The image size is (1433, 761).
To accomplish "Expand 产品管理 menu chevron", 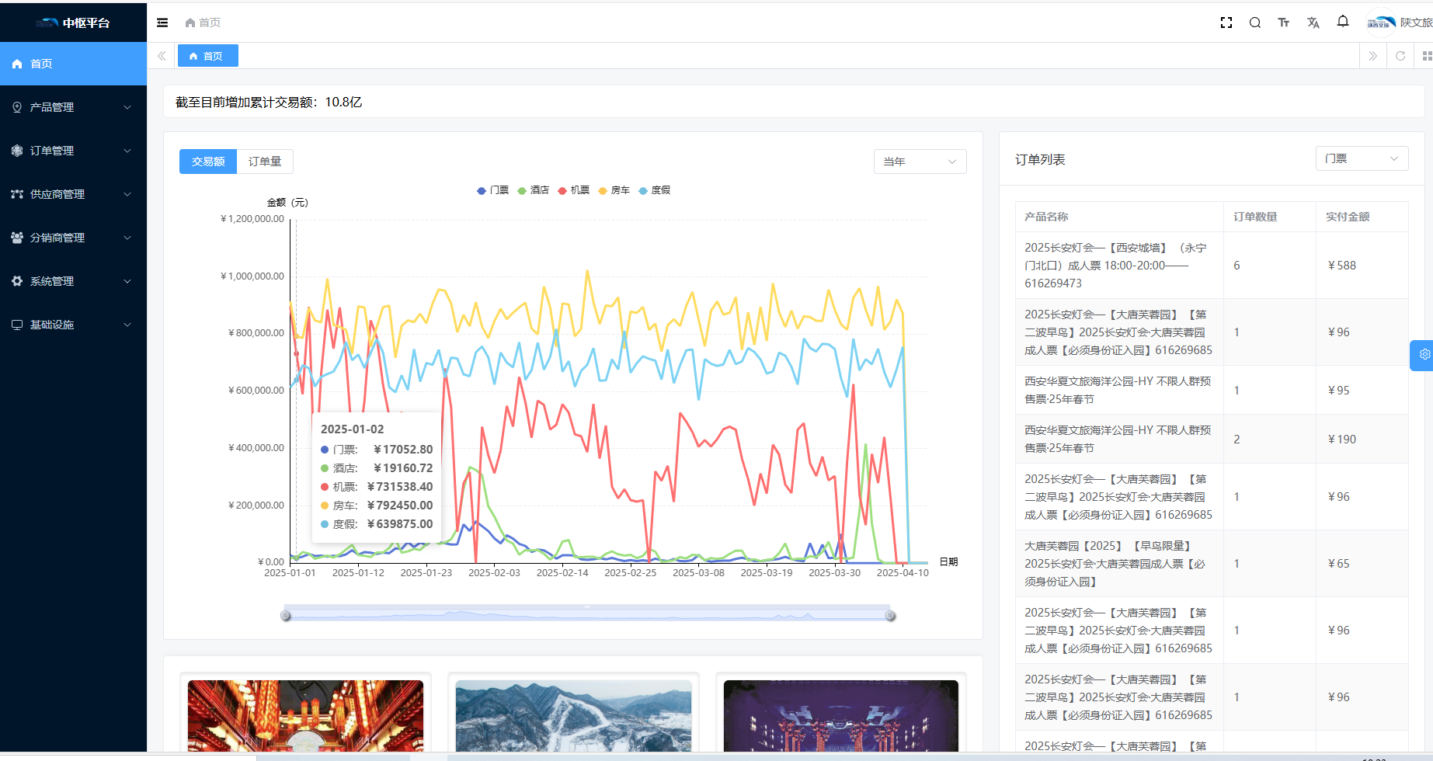I will click(127, 107).
